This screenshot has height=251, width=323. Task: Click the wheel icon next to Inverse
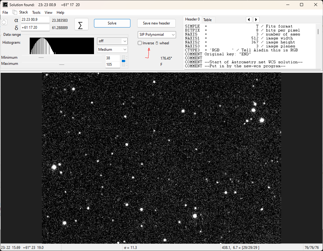(156, 43)
